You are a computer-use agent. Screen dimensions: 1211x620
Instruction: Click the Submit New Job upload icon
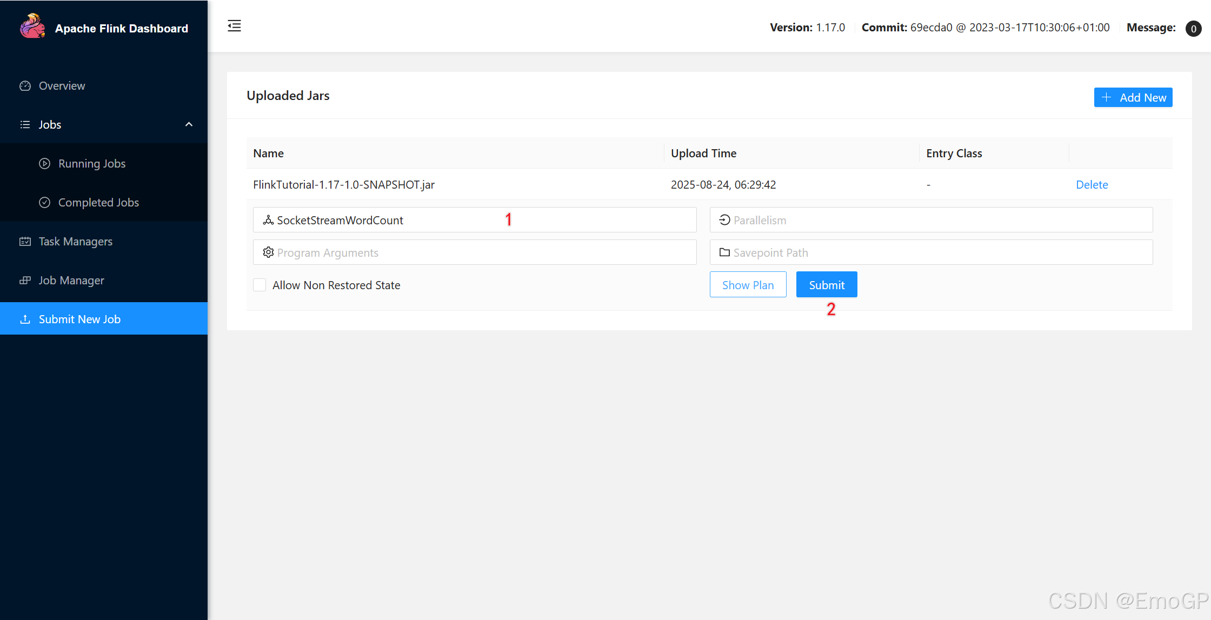point(25,319)
